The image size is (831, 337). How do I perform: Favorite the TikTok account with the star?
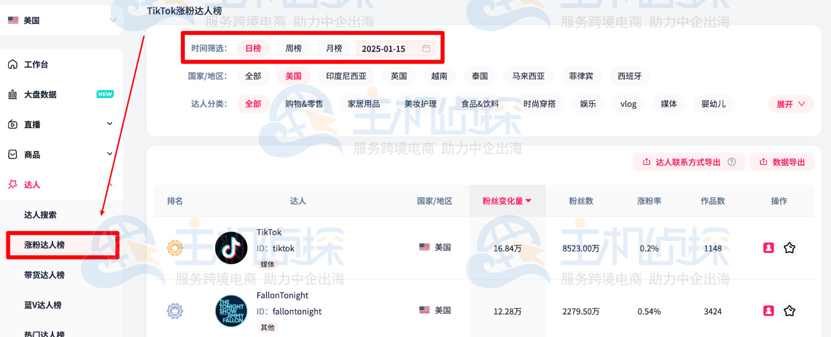tap(790, 247)
